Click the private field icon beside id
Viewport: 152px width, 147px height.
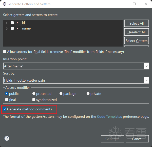[x=17, y=23]
